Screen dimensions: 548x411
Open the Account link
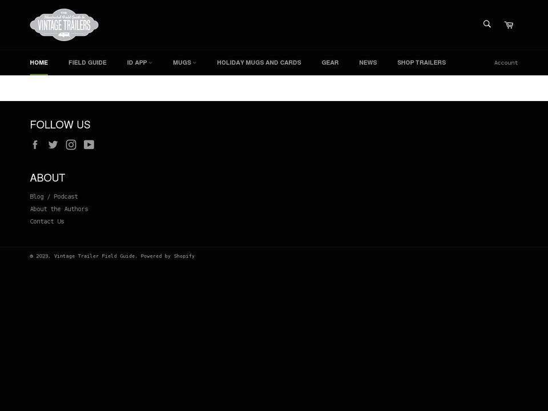tap(506, 63)
